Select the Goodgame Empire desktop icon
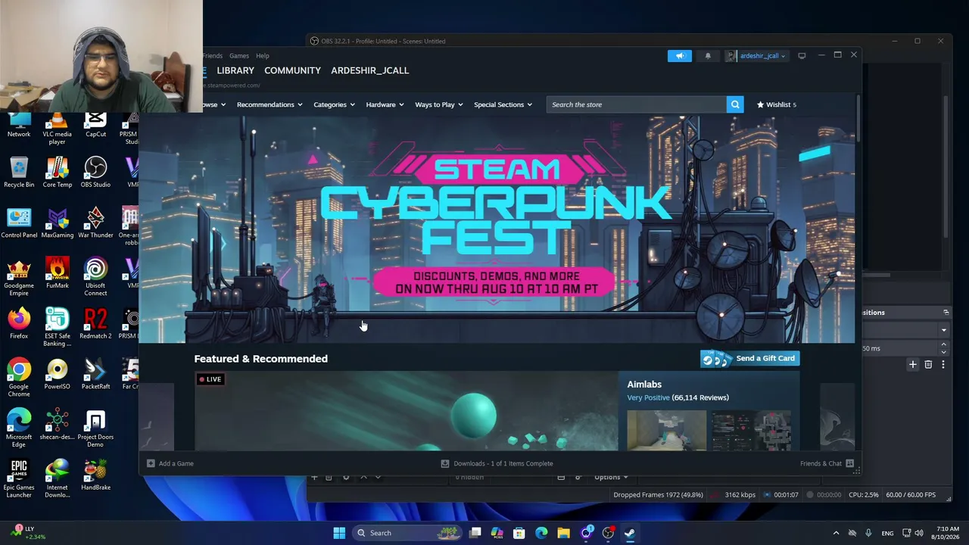This screenshot has height=545, width=969. [x=19, y=277]
